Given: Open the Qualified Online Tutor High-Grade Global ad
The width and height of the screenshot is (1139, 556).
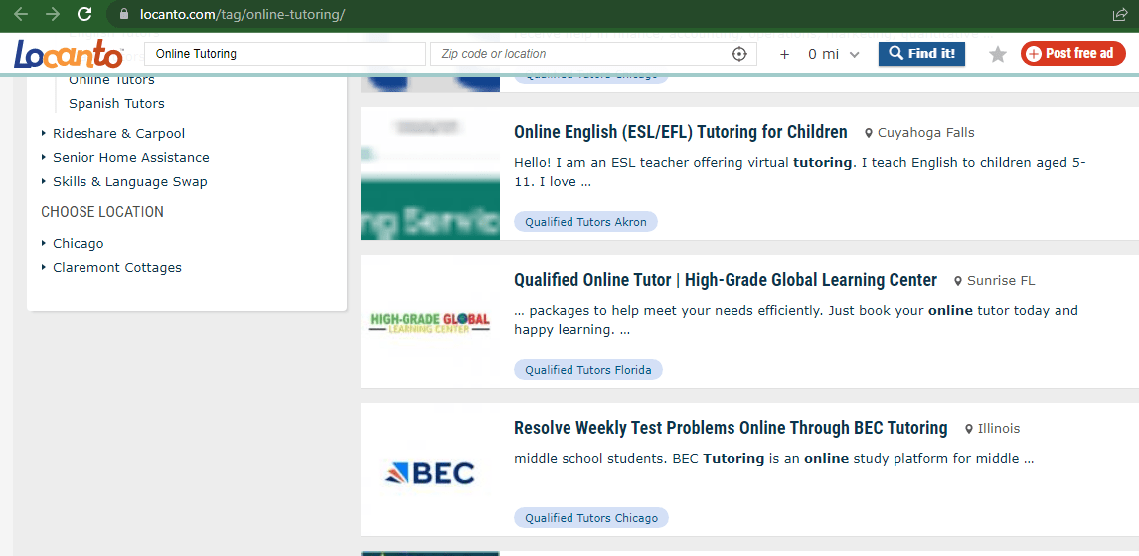Looking at the screenshot, I should [726, 280].
